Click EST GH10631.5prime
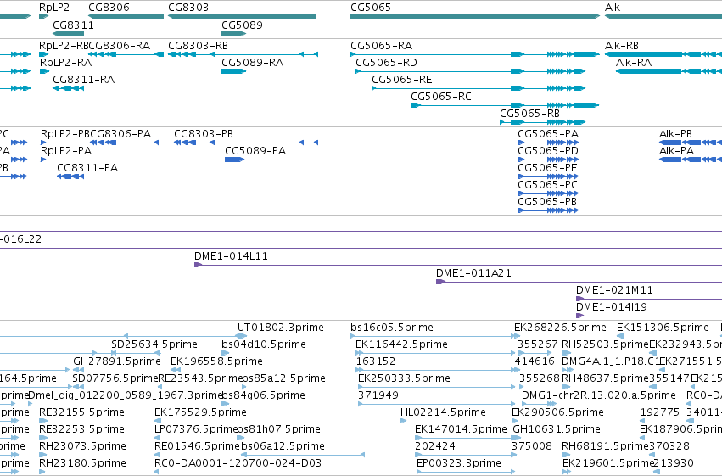Viewport: 722px width, 476px height. click(557, 429)
